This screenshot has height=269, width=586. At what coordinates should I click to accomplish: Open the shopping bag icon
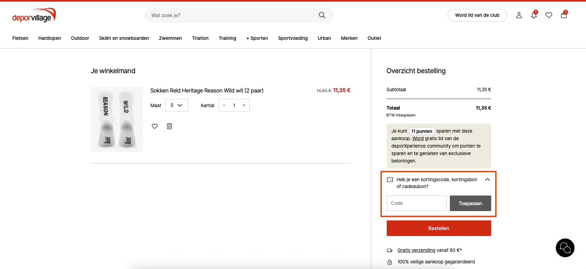(564, 15)
